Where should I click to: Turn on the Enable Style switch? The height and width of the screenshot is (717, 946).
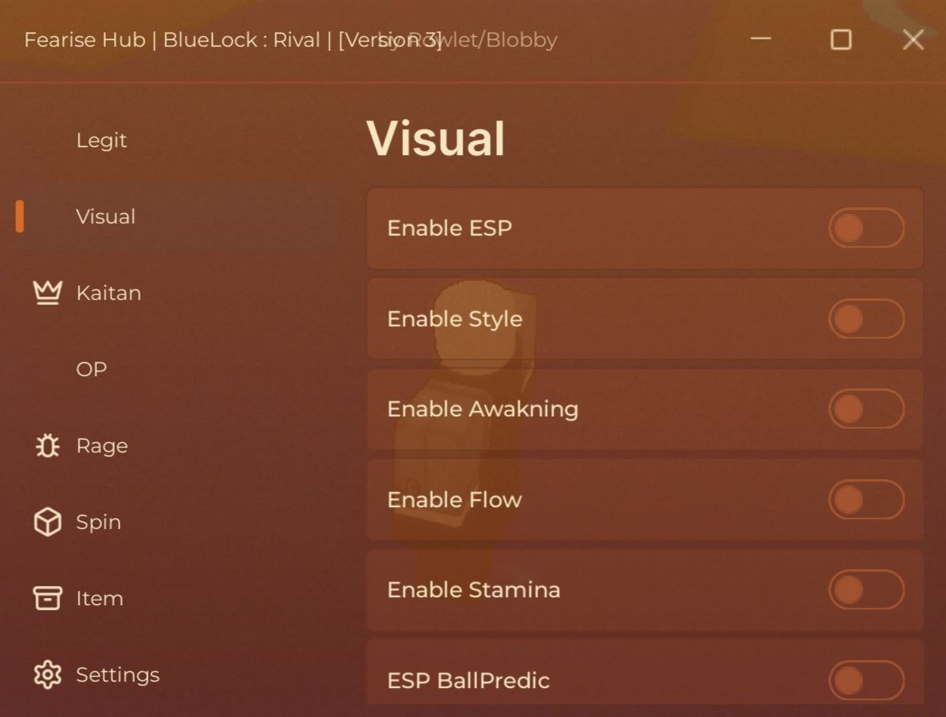pyautogui.click(x=866, y=319)
